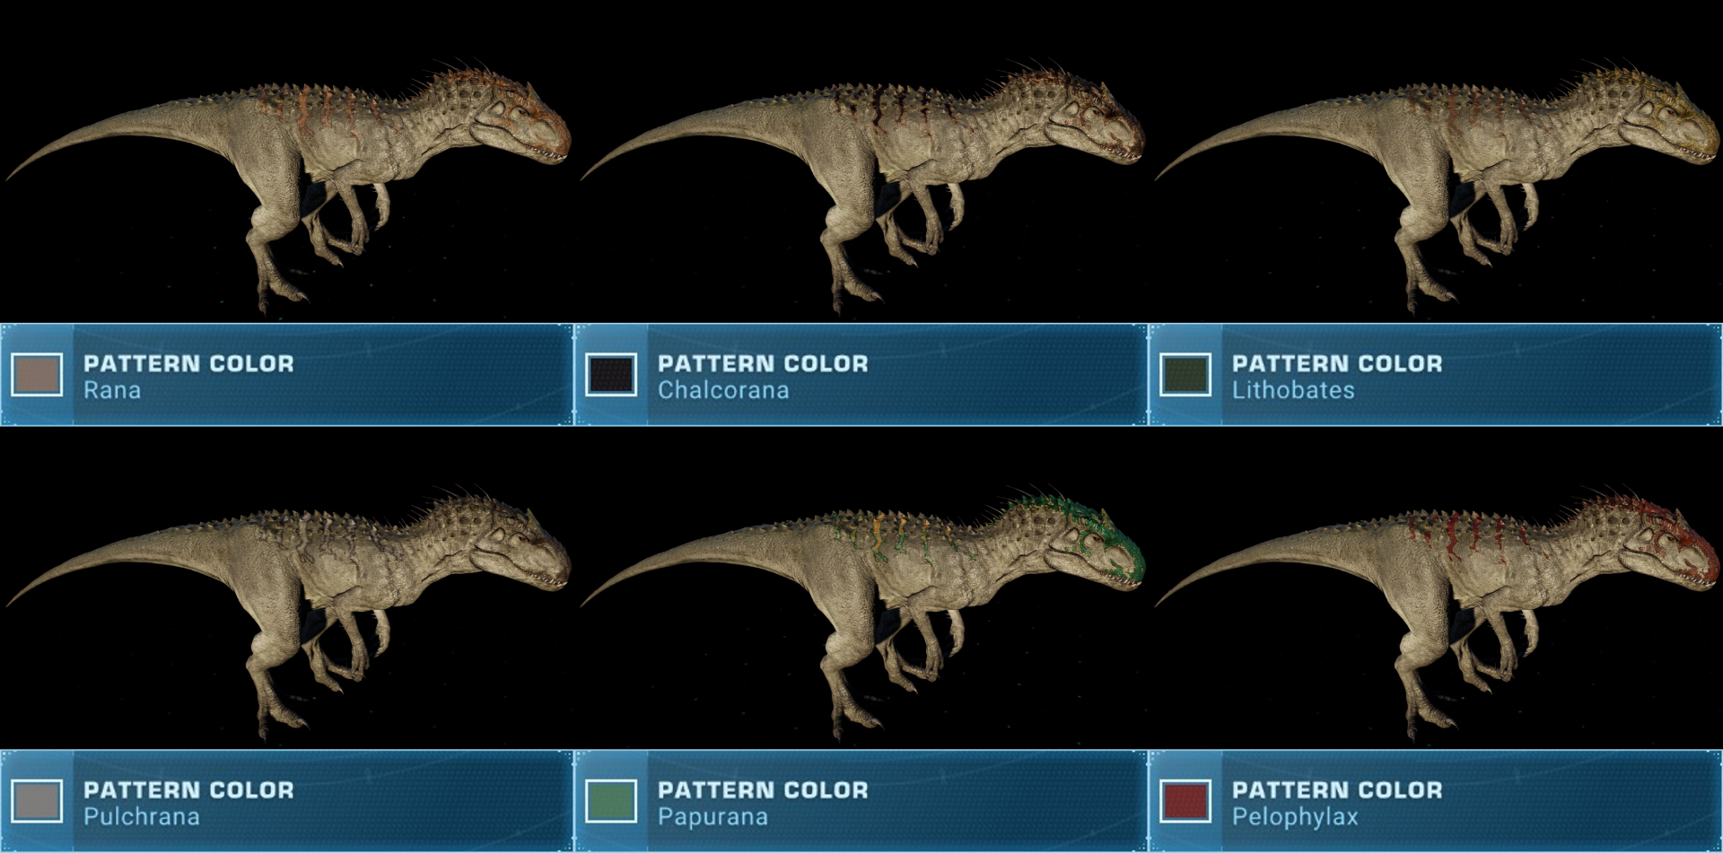This screenshot has width=1723, height=853.
Task: Select the green Papurana dinosaur preview
Action: pos(861,613)
